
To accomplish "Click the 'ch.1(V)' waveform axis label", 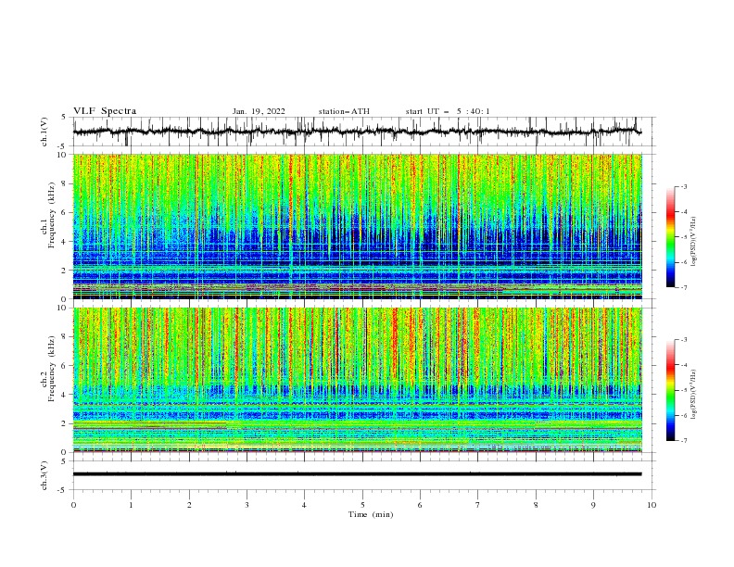I will pos(44,132).
